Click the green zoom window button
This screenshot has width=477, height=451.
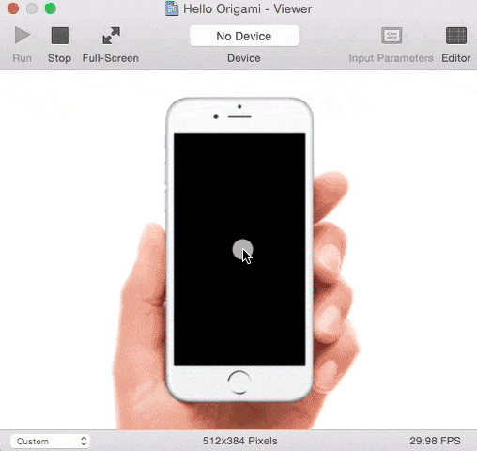click(50, 8)
